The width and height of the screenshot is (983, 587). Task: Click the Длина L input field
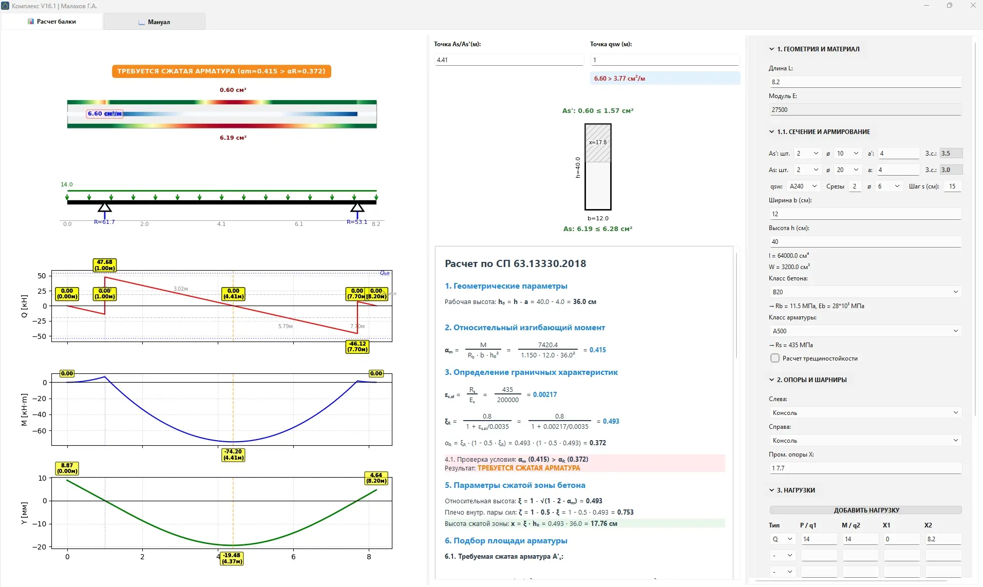click(x=865, y=82)
